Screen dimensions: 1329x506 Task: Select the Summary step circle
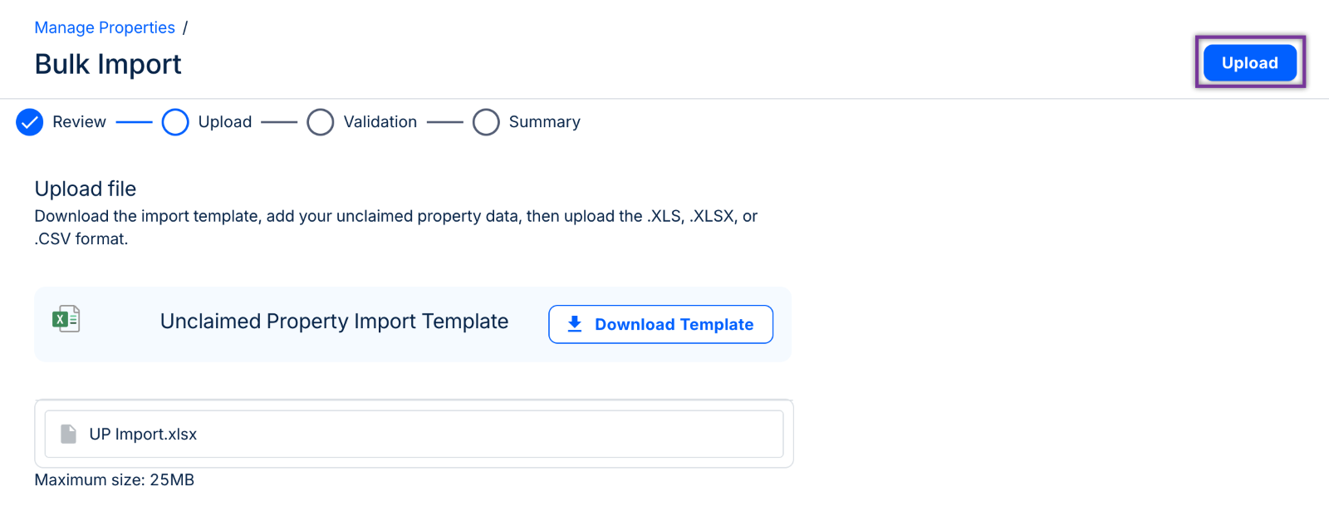[x=486, y=122]
